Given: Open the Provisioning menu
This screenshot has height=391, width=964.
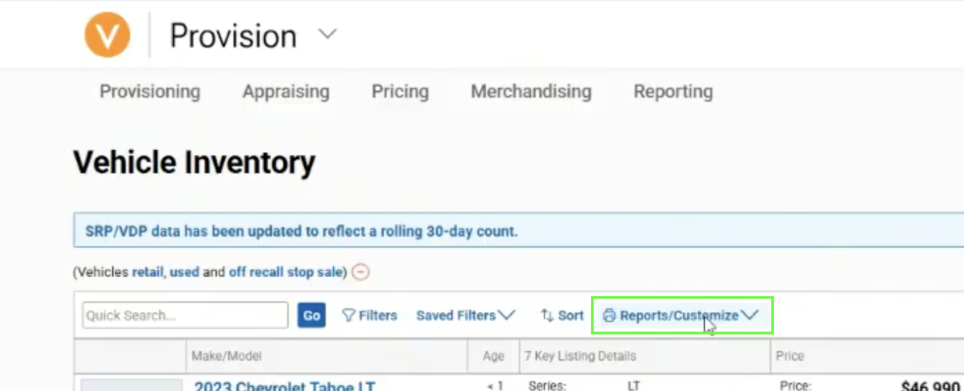Looking at the screenshot, I should click(149, 91).
